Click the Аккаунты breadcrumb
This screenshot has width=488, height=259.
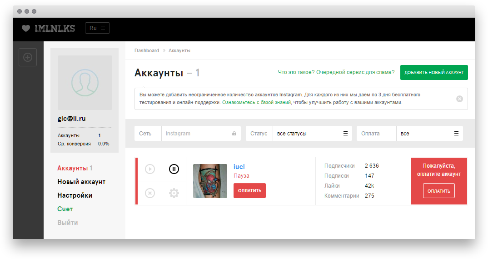[x=179, y=50]
